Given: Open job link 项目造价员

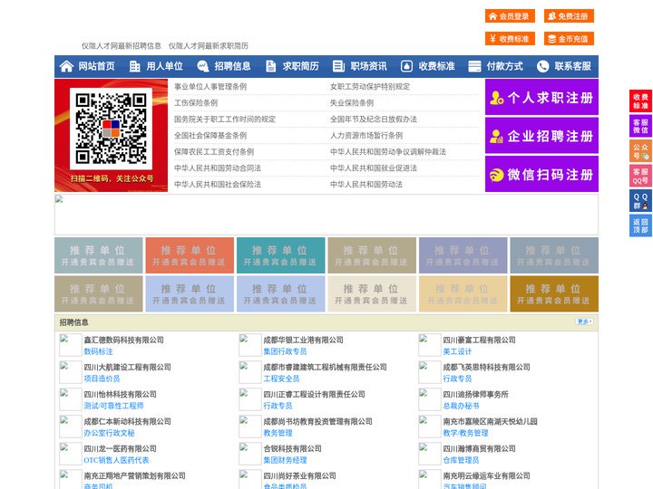Looking at the screenshot, I should (102, 379).
